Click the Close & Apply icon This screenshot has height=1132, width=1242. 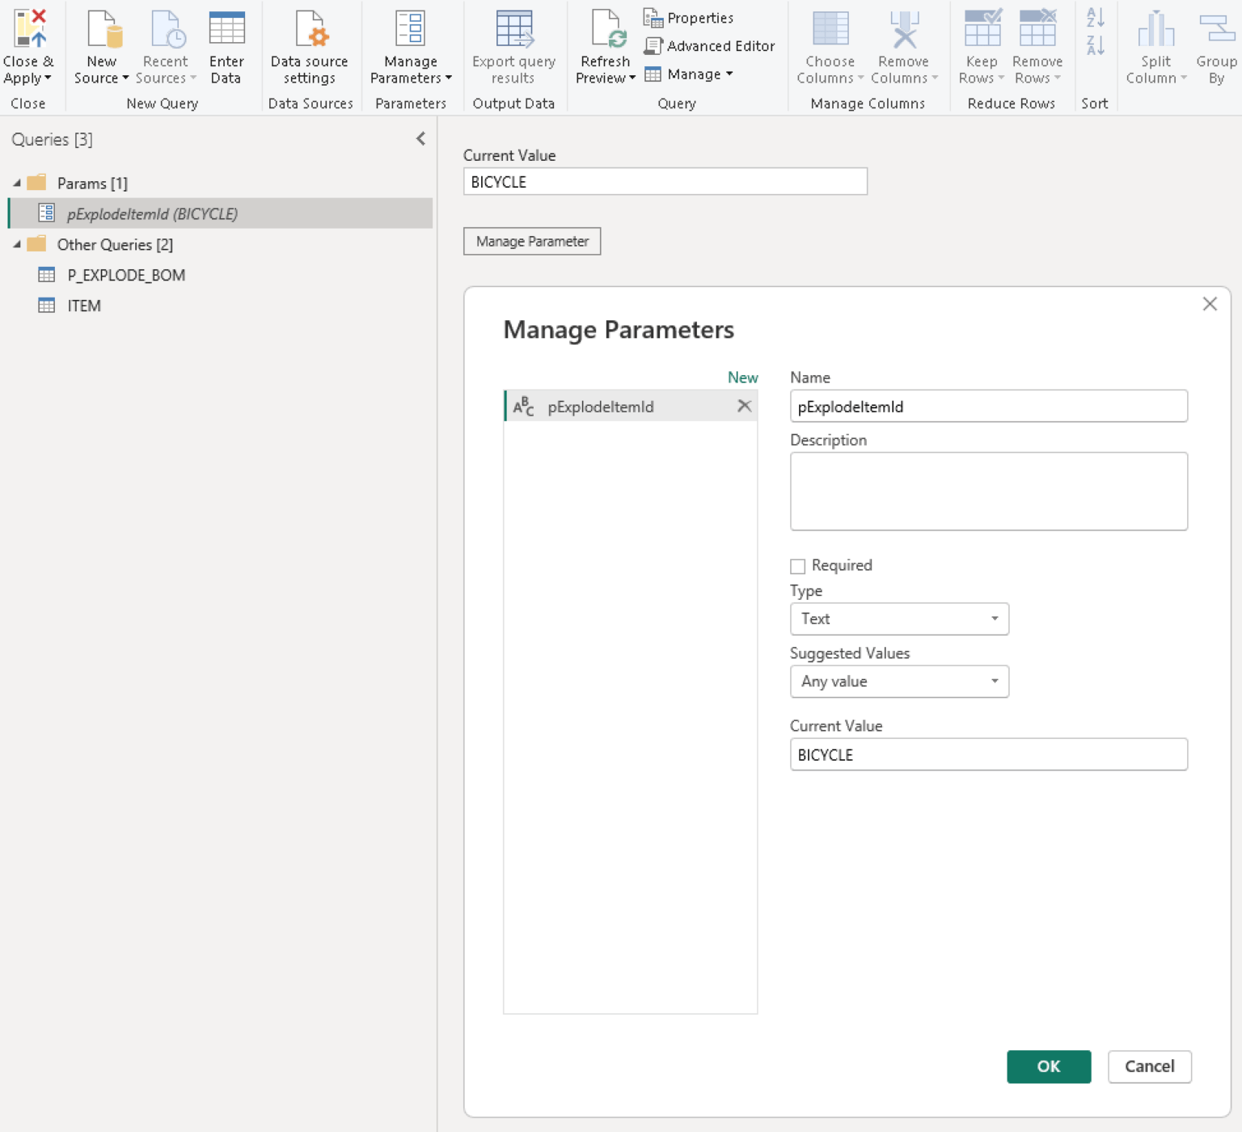29,28
